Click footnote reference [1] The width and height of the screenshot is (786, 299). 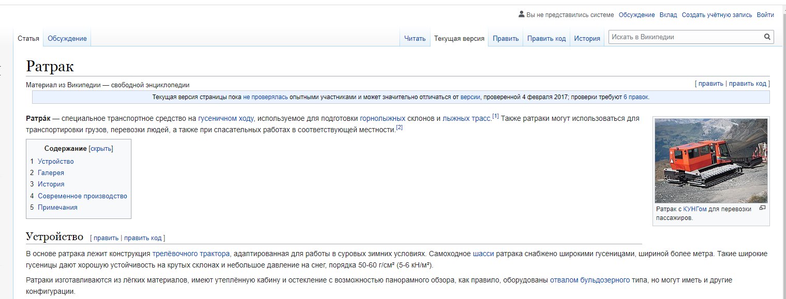pyautogui.click(x=495, y=117)
